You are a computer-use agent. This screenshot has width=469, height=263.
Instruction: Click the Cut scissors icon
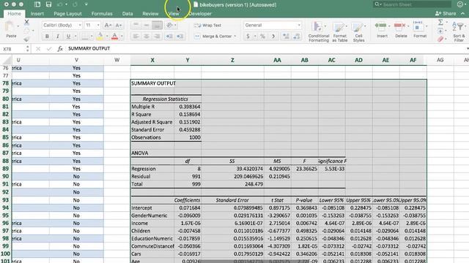(x=26, y=22)
